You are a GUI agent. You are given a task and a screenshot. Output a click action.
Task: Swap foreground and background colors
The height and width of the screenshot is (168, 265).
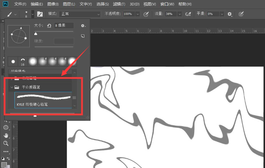(x=8, y=158)
